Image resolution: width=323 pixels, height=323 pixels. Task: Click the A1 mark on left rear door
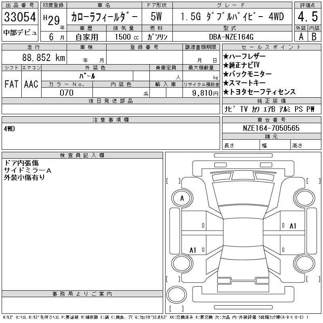pyautogui.click(x=193, y=250)
